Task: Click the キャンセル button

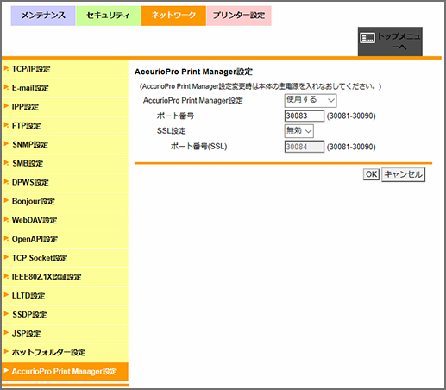Action: coord(403,174)
